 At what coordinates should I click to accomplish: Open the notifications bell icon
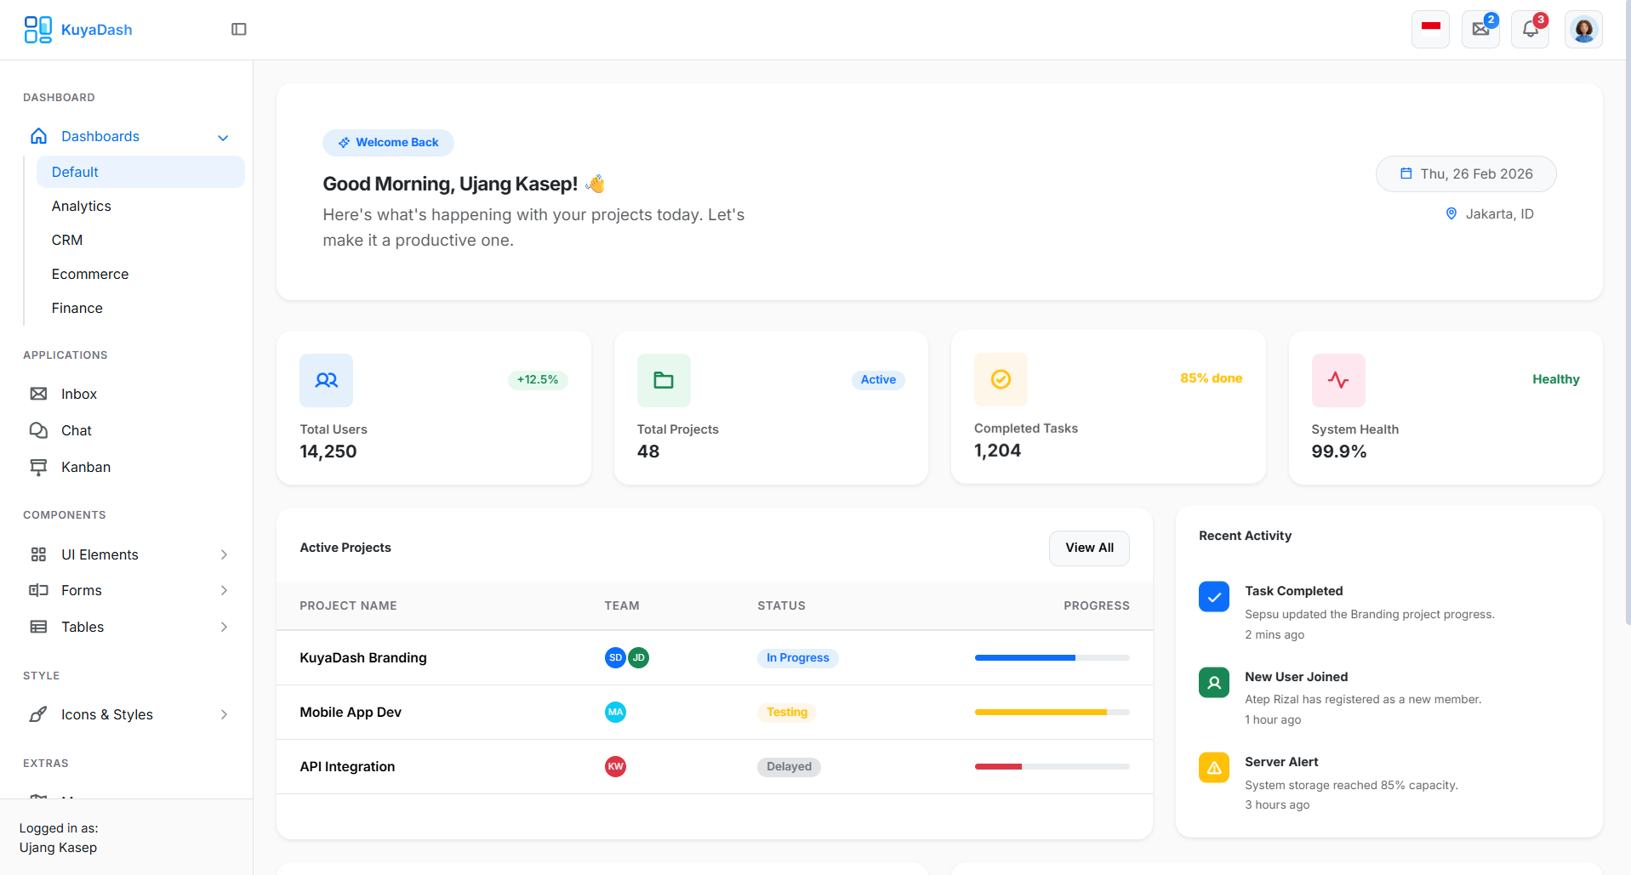(1530, 30)
